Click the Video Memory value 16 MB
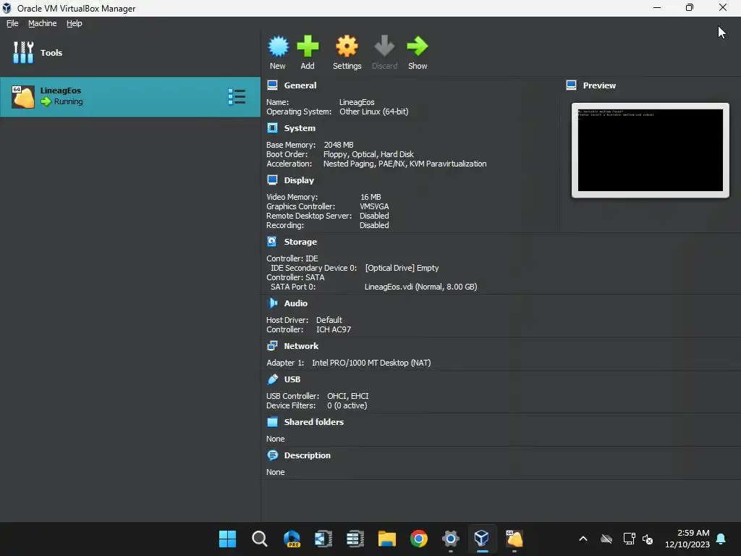Screen dimensions: 741x556 [370, 197]
